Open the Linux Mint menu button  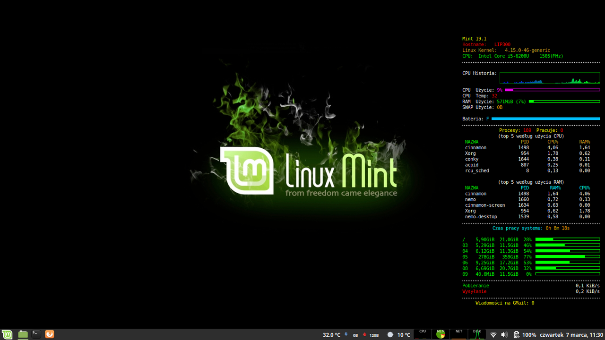[x=7, y=334]
